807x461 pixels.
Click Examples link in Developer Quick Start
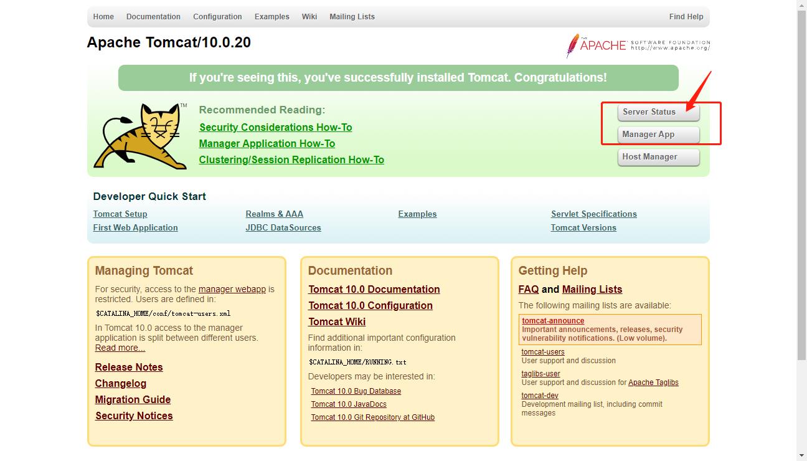pos(417,214)
